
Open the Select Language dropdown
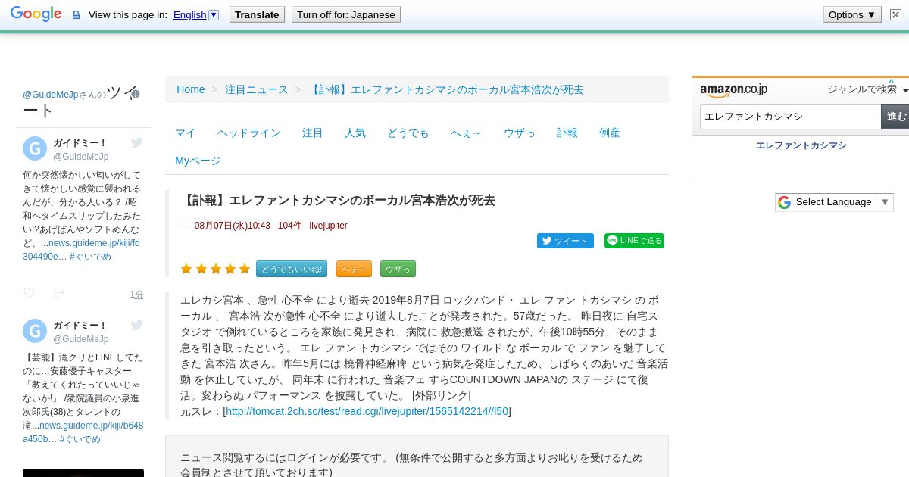coord(834,202)
